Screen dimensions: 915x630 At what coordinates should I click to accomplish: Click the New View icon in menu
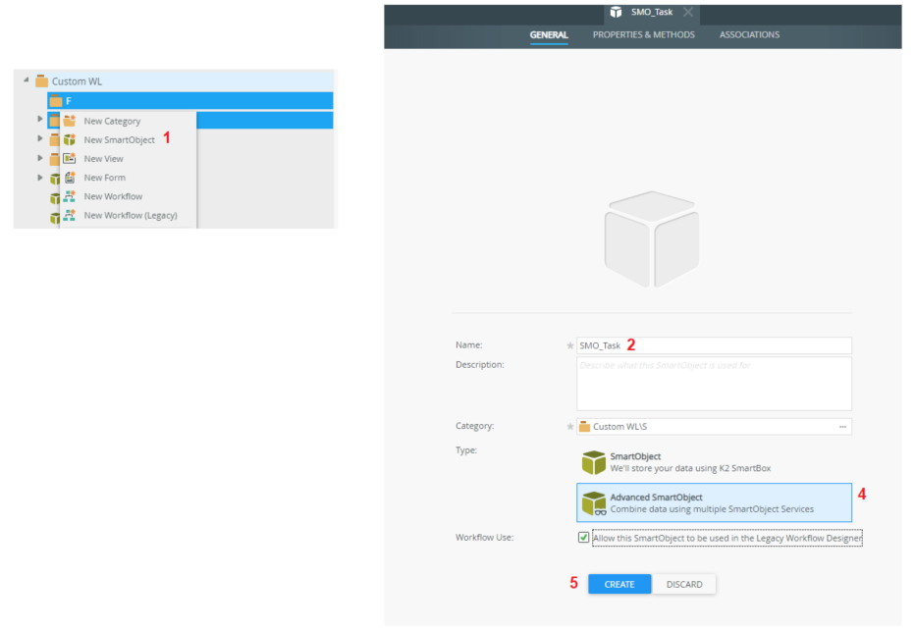click(x=69, y=159)
